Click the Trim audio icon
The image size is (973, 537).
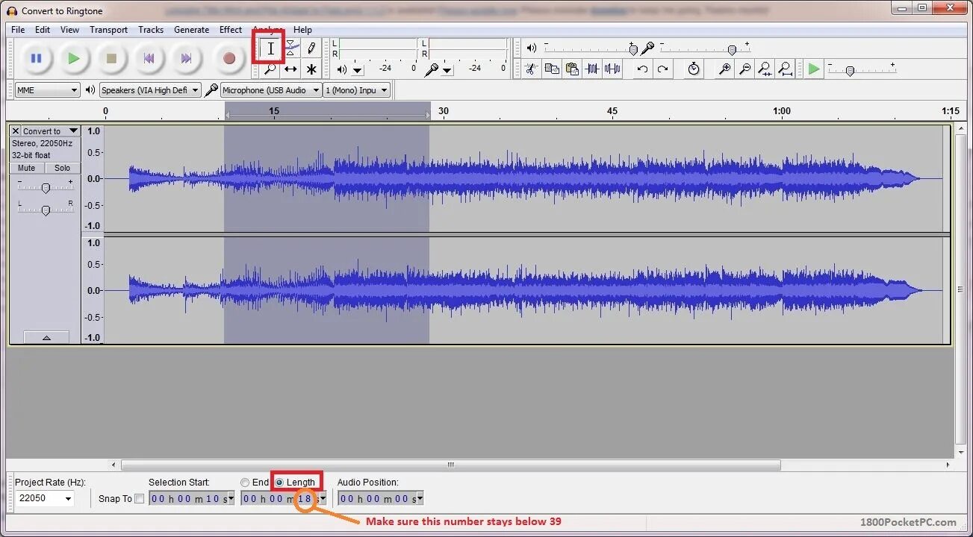coord(592,69)
